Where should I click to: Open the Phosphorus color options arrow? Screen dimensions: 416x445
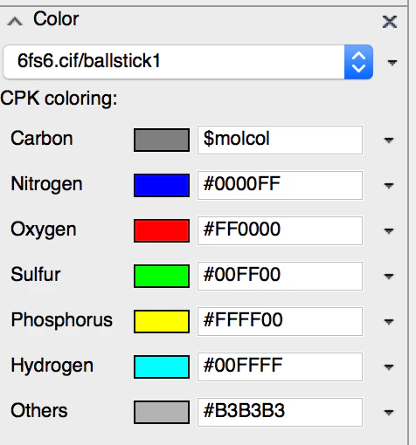pos(389,322)
